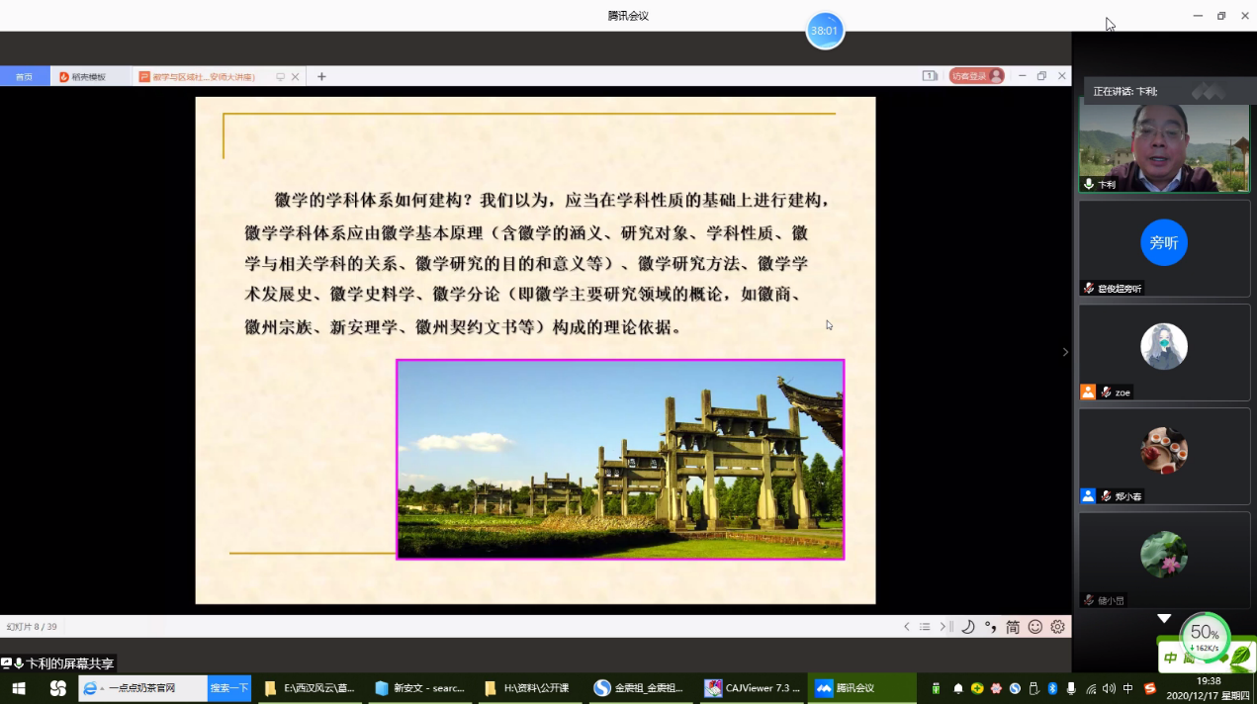Toggle the volume speaker icon in system tray
The width and height of the screenshot is (1257, 704).
coord(1109,688)
